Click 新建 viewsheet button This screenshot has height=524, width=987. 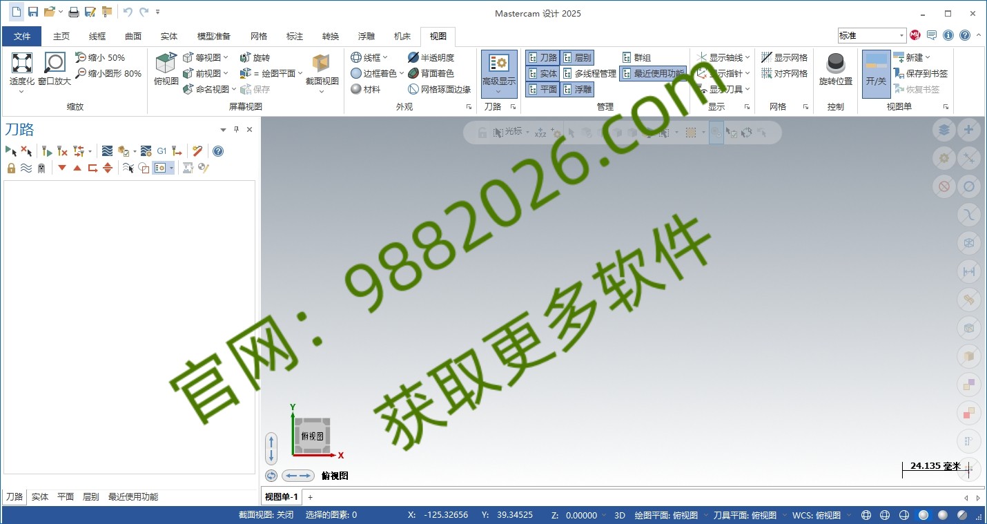pos(912,58)
